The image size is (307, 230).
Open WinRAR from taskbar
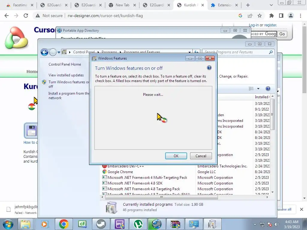coord(175,224)
